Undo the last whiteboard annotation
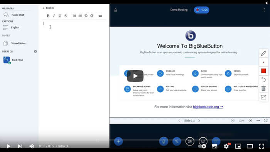 point(263,79)
